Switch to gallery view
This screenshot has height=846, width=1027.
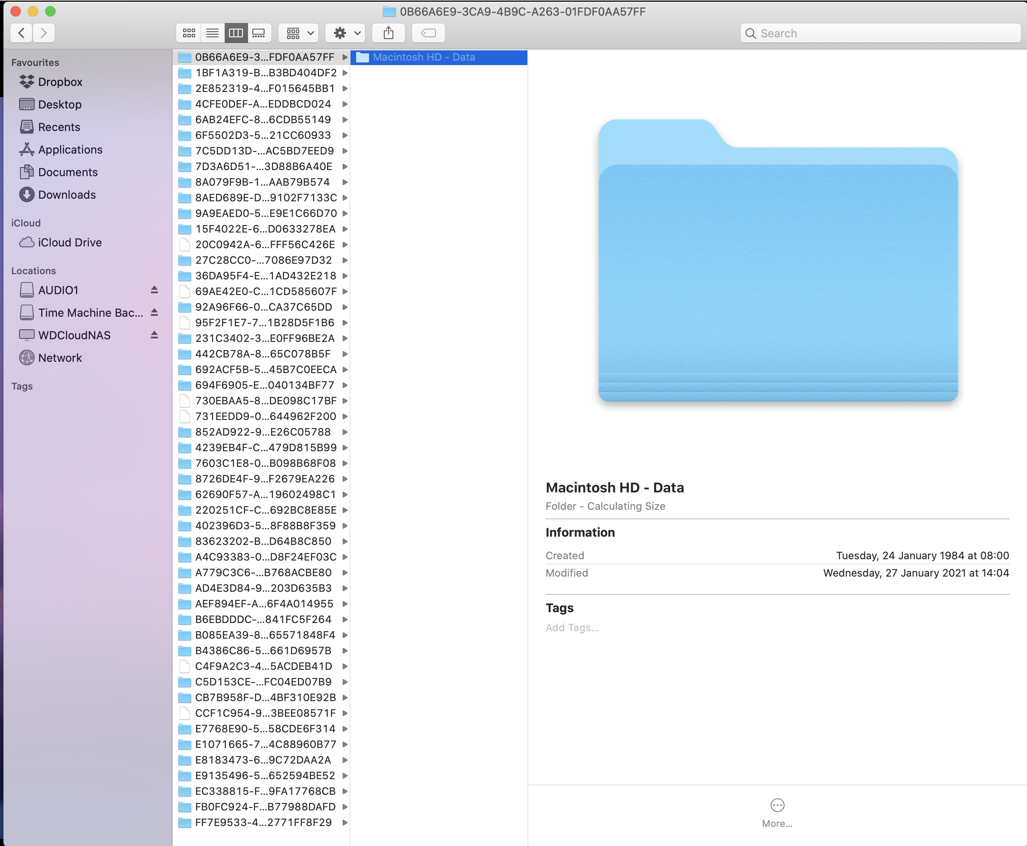[x=258, y=33]
